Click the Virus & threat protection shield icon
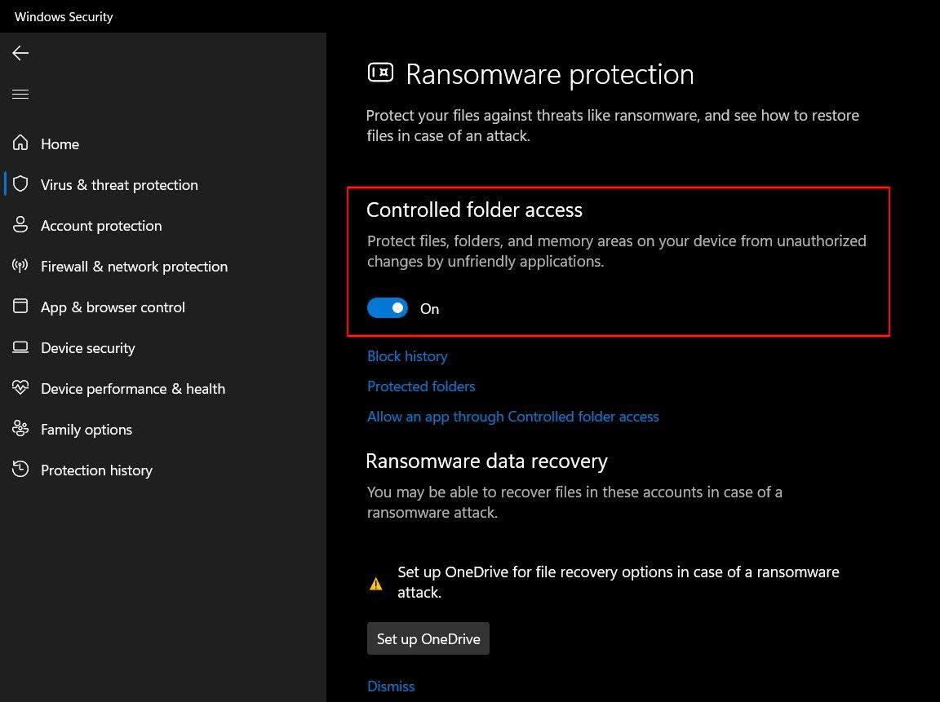This screenshot has width=940, height=702. pos(20,184)
